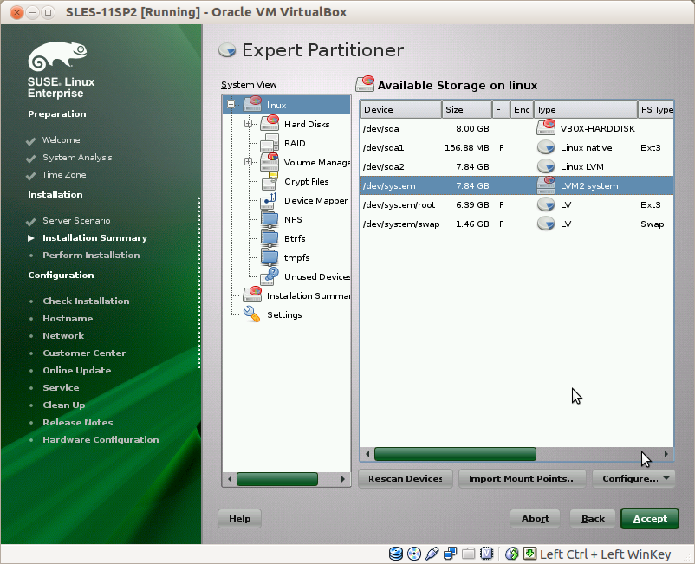Click the linux host disk icon in tree
Screen dimensions: 695x564
coord(252,105)
